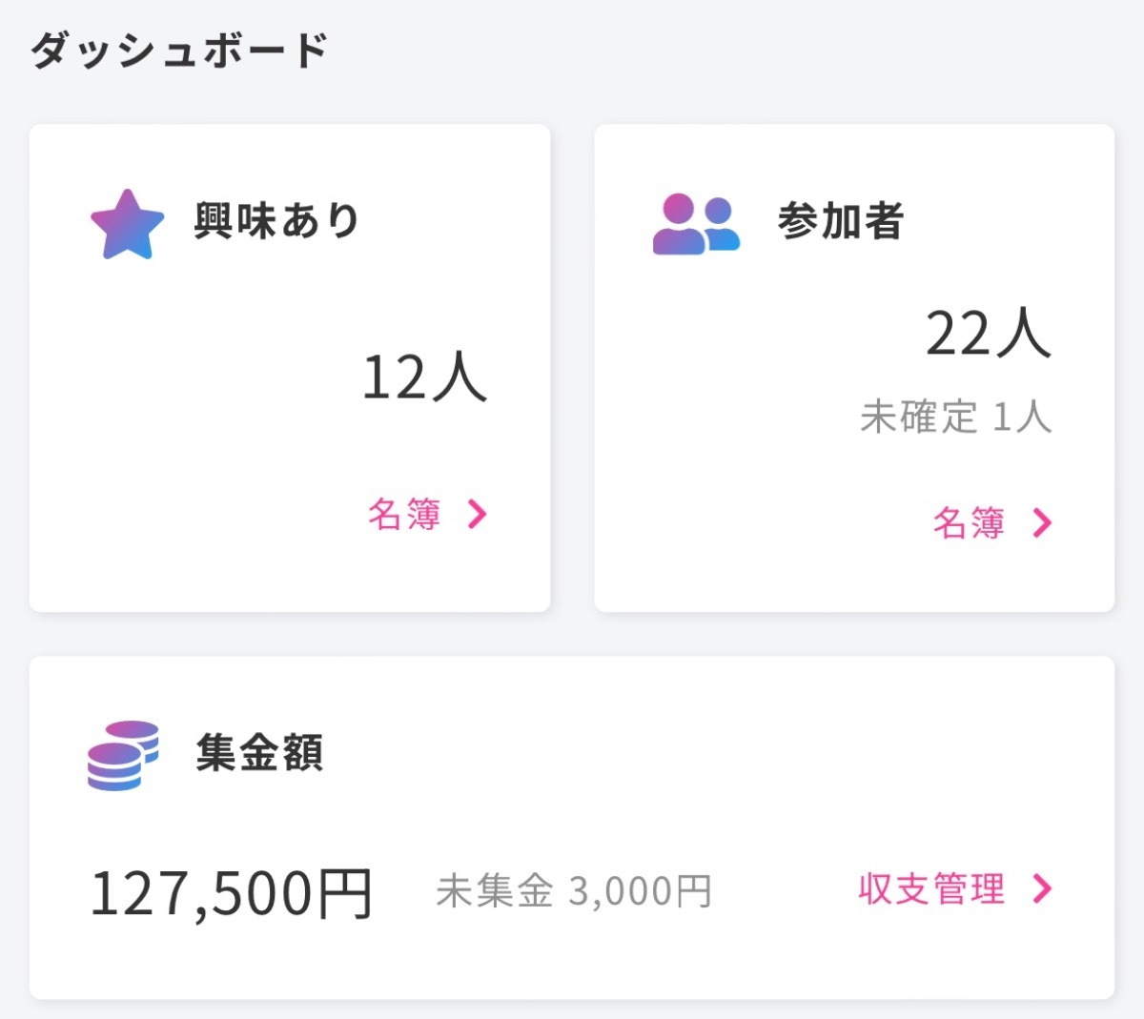The width and height of the screenshot is (1144, 1019).
Task: Click the 未確定 1人 text
Action: (x=955, y=418)
